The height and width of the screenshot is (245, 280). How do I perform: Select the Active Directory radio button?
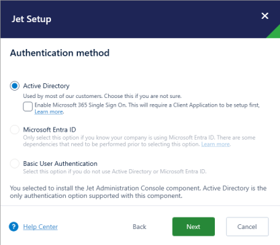coord(15,86)
